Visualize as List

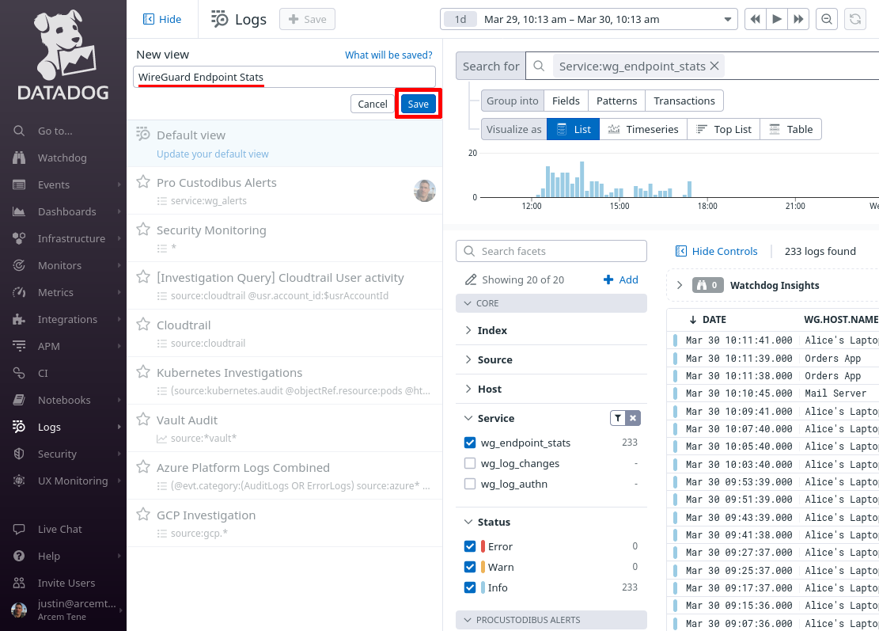click(573, 129)
